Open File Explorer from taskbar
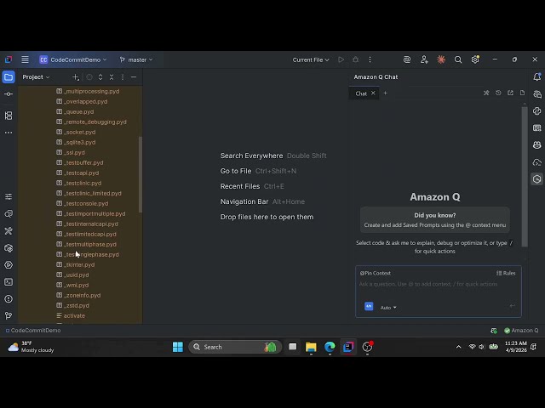The image size is (545, 408). [x=311, y=347]
